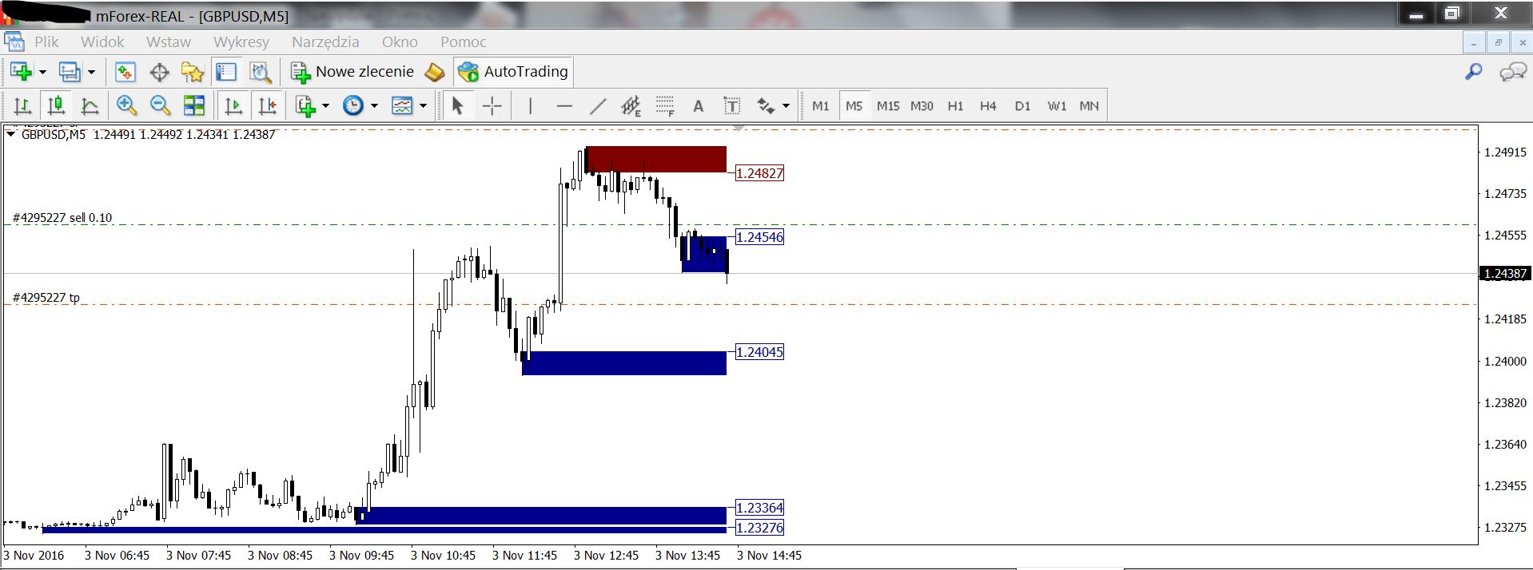
Task: Click the Nowe zlecenie button
Action: 352,72
